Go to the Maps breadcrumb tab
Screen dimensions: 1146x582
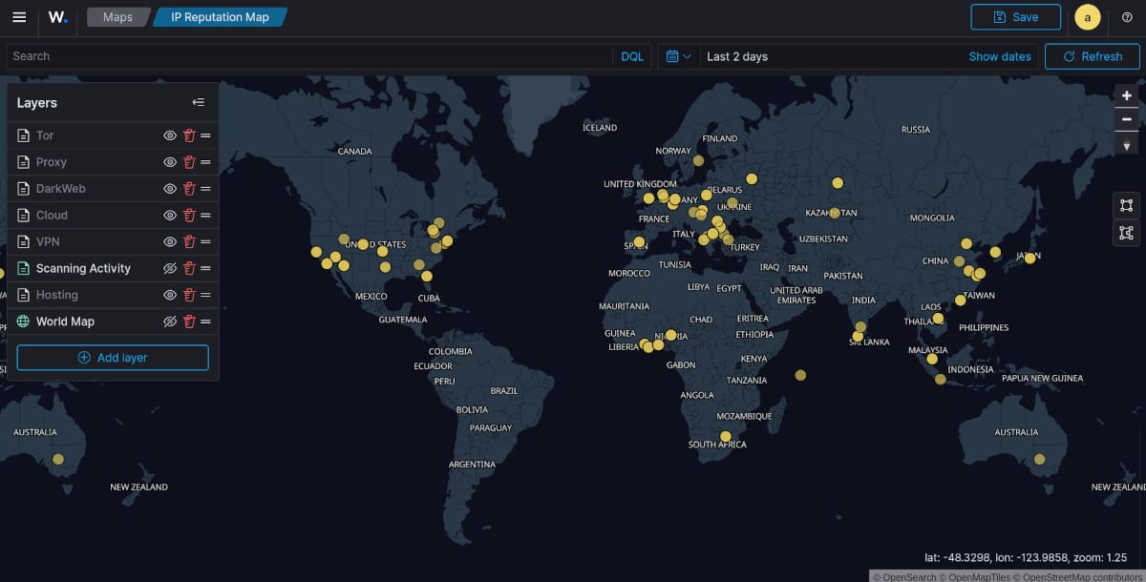117,17
